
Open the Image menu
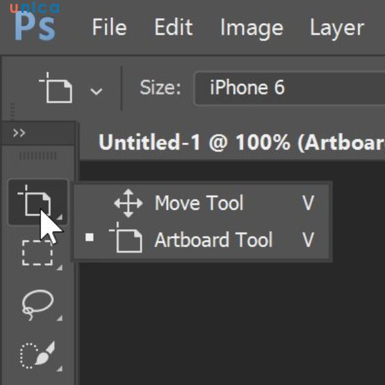pyautogui.click(x=251, y=28)
